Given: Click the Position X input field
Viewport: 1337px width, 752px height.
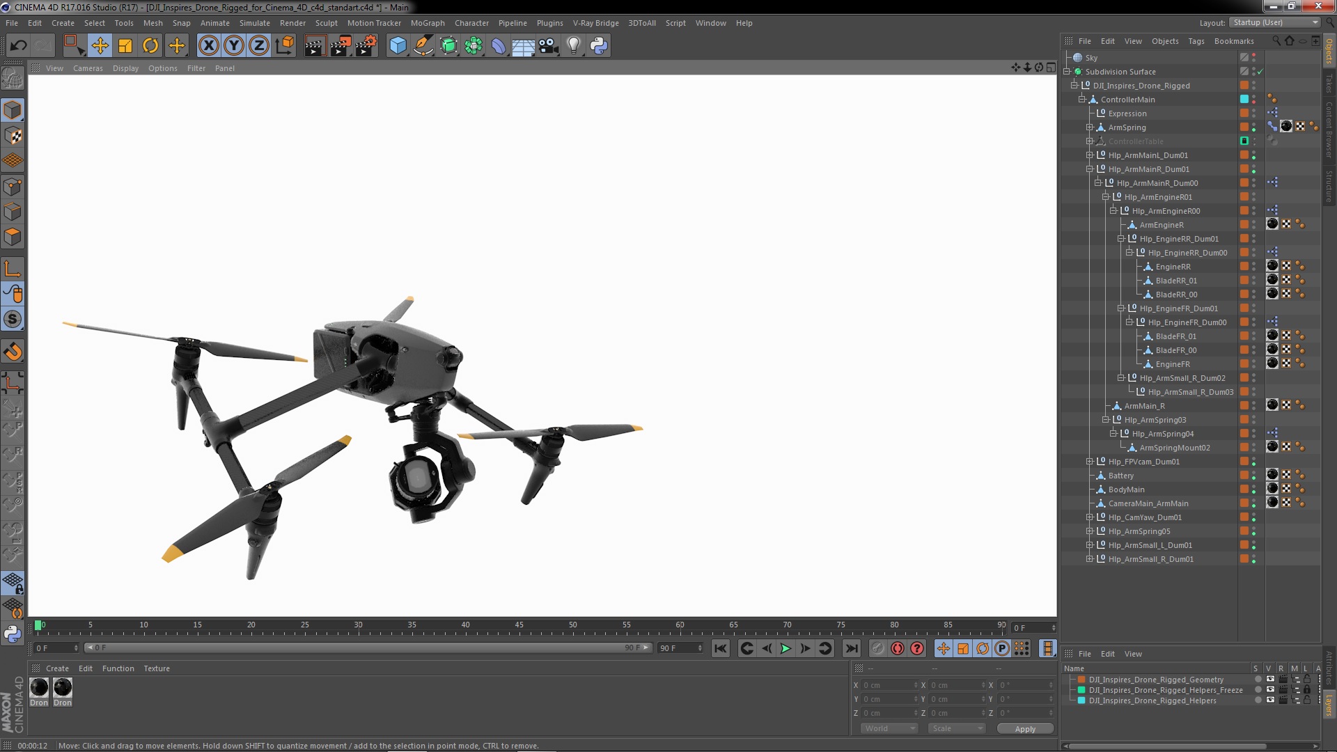Looking at the screenshot, I should [889, 685].
